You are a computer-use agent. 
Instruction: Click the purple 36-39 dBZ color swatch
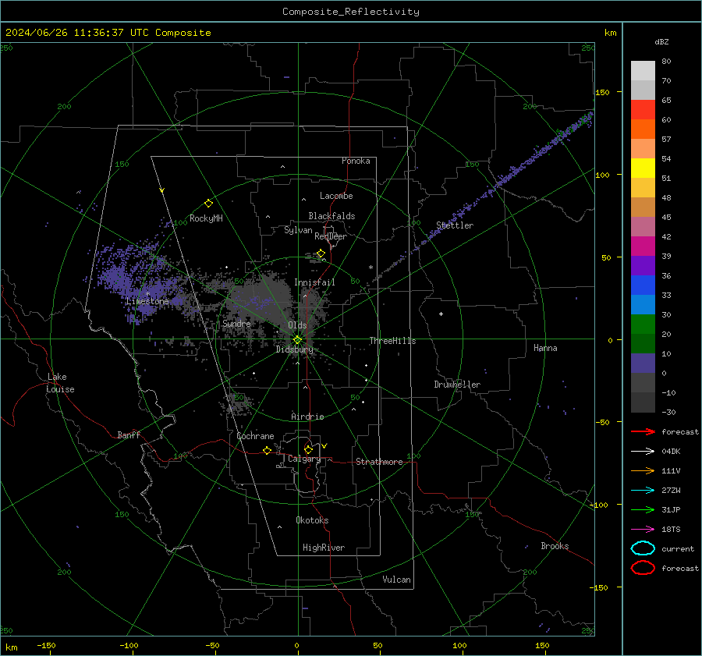tap(643, 266)
